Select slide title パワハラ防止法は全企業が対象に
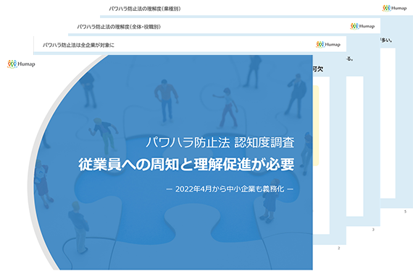 pos(78,45)
